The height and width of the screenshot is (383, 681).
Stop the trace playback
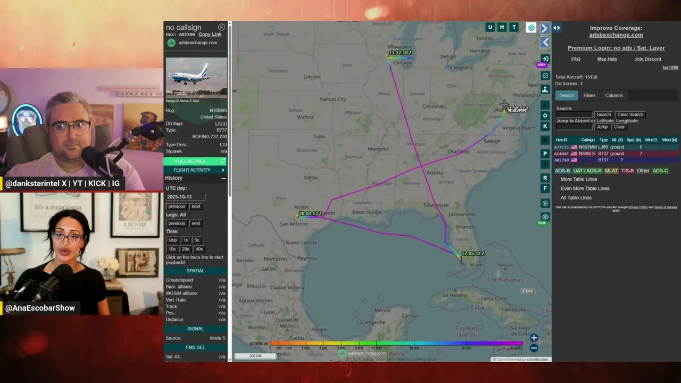(x=172, y=240)
